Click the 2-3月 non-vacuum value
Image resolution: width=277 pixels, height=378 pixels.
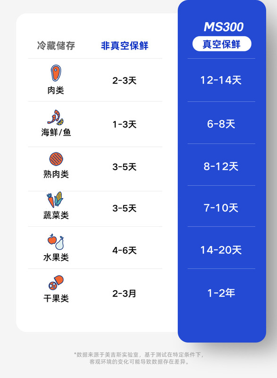(x=125, y=293)
